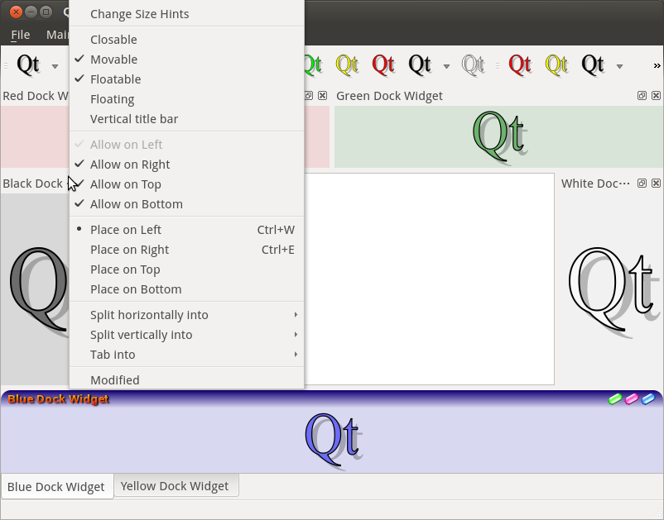Minimize the window from the title bar
The height and width of the screenshot is (520, 664).
point(31,12)
